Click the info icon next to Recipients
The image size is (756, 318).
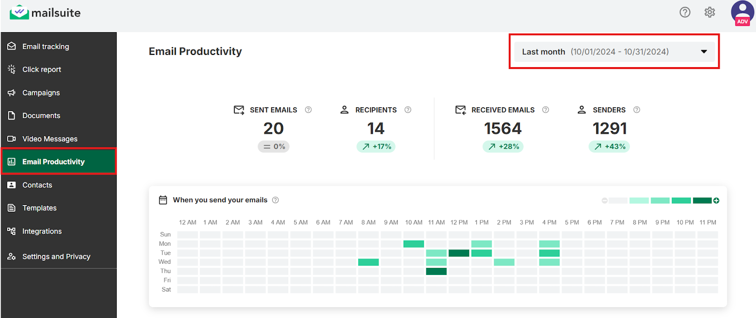408,110
